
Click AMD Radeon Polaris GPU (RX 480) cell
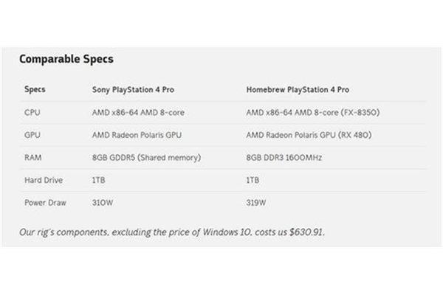click(x=309, y=135)
